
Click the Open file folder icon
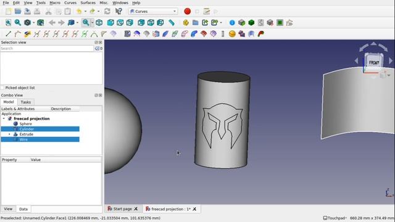click(x=18, y=11)
